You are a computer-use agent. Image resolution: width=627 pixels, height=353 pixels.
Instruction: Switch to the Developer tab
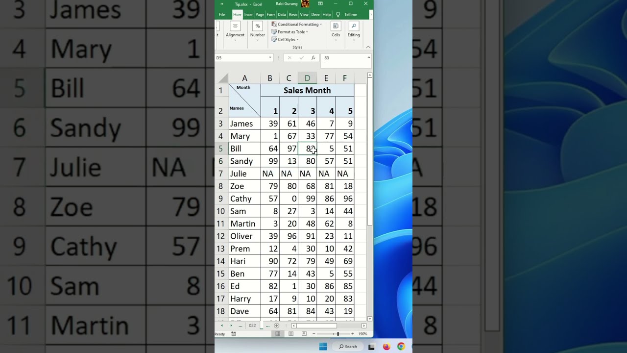tap(315, 15)
